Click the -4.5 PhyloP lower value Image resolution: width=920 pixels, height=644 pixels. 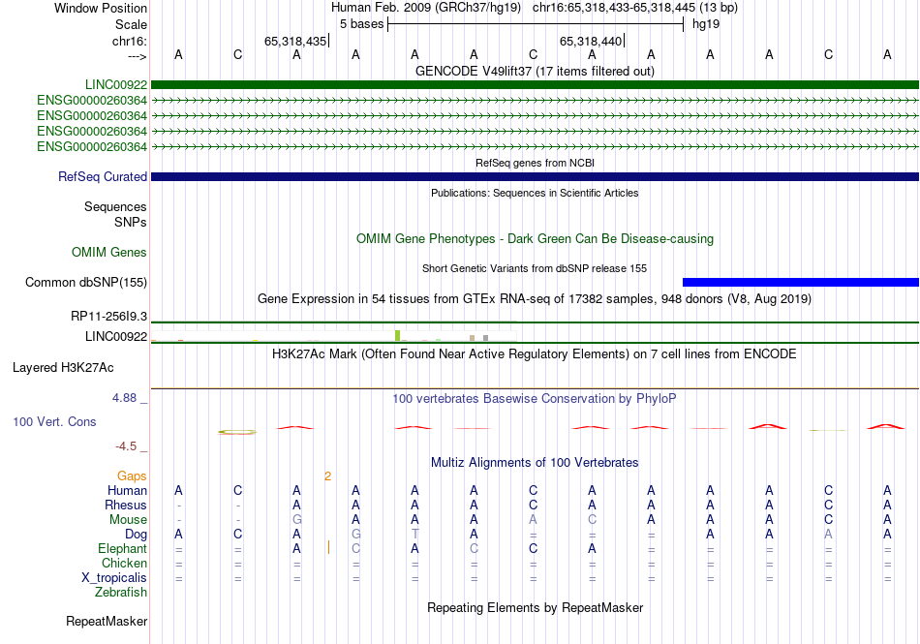coord(126,446)
